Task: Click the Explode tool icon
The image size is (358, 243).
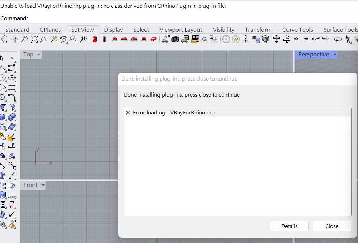Action: 12,137
